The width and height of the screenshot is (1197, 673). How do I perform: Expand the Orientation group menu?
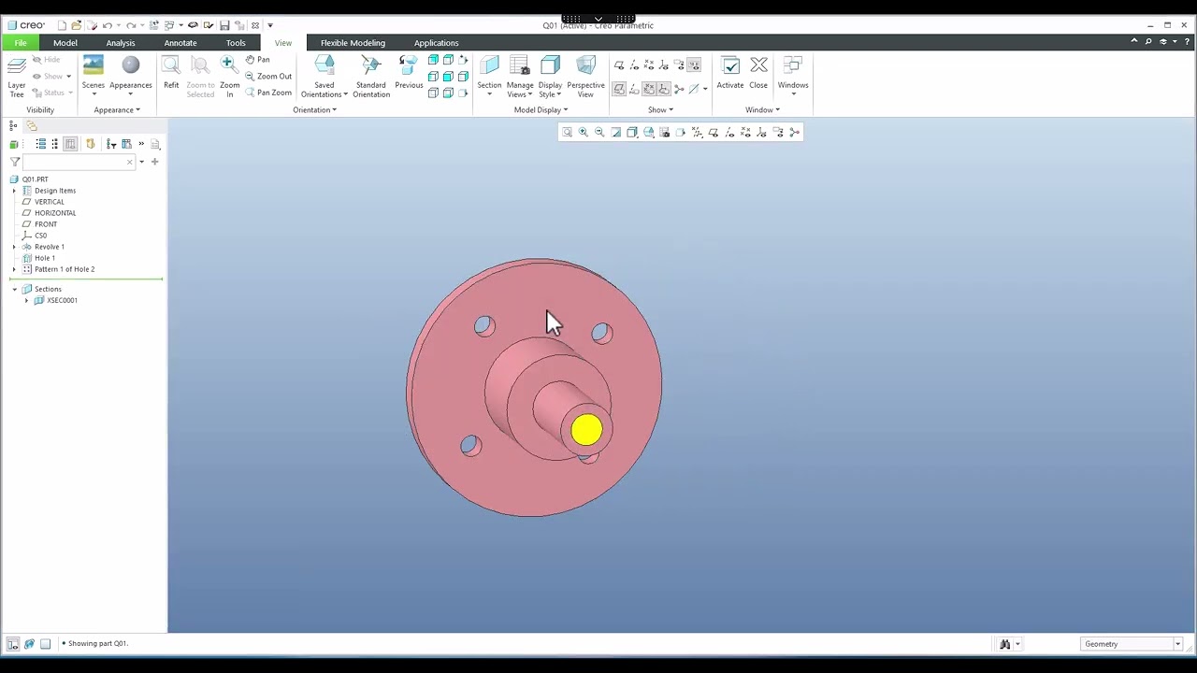pyautogui.click(x=315, y=110)
